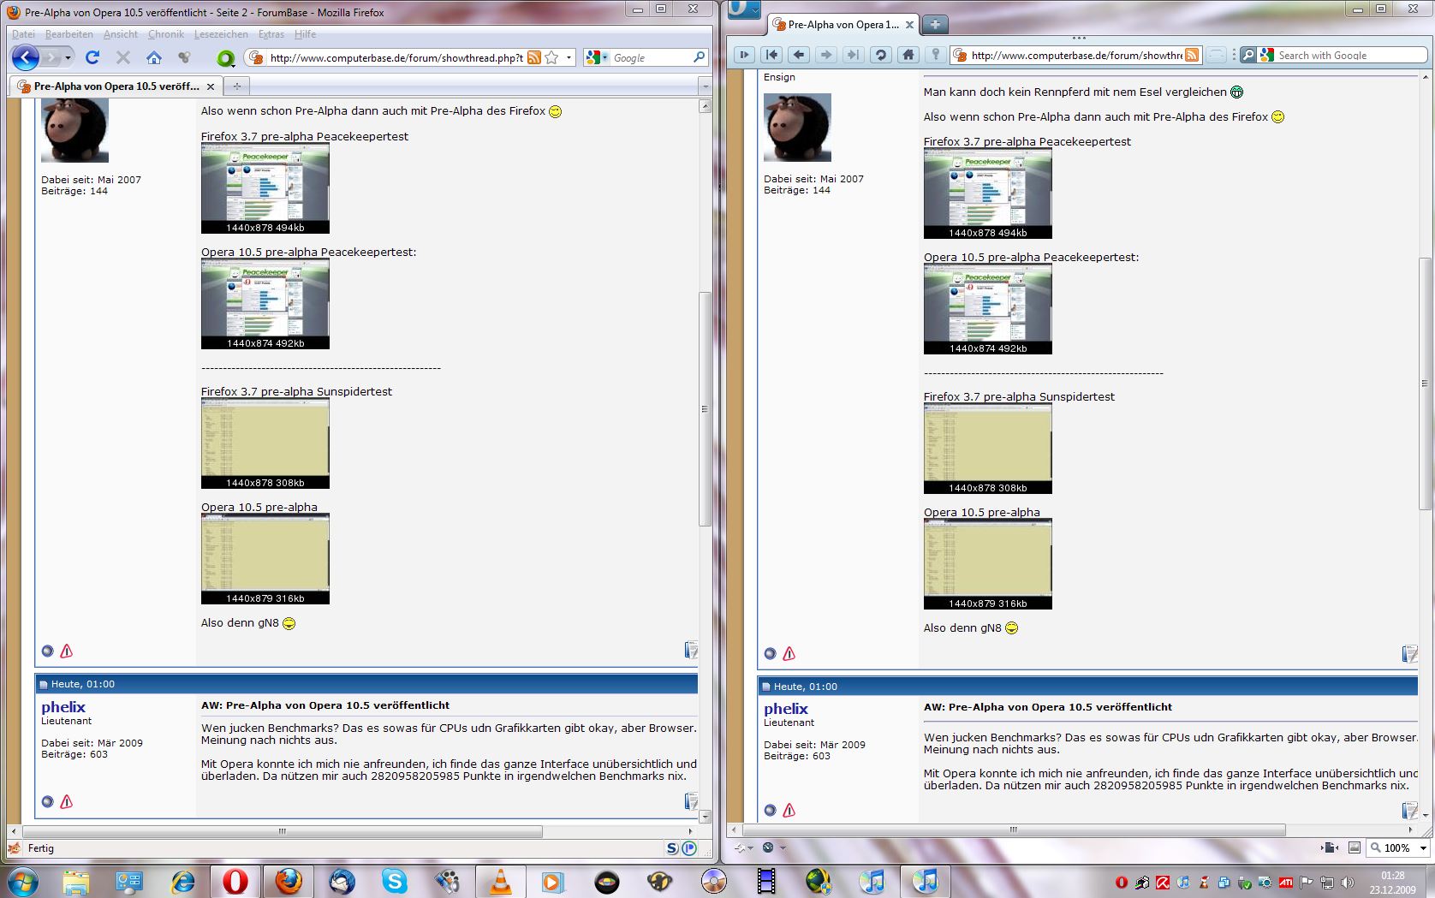
Task: Click the Firefox Google search field
Action: (651, 57)
